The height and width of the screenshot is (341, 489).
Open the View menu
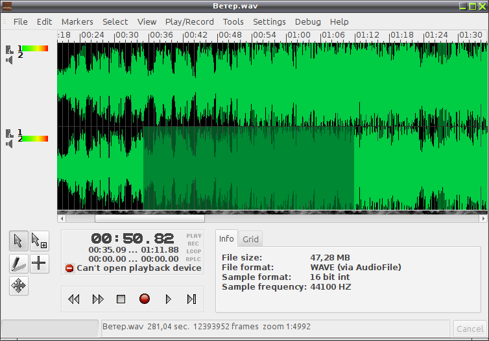tap(147, 22)
